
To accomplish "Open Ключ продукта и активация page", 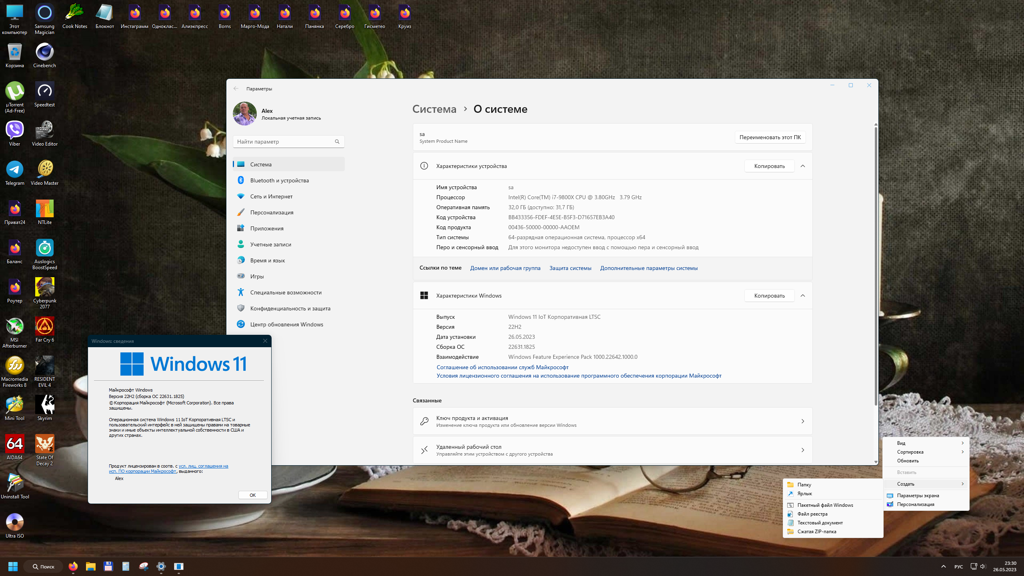I will coord(612,421).
